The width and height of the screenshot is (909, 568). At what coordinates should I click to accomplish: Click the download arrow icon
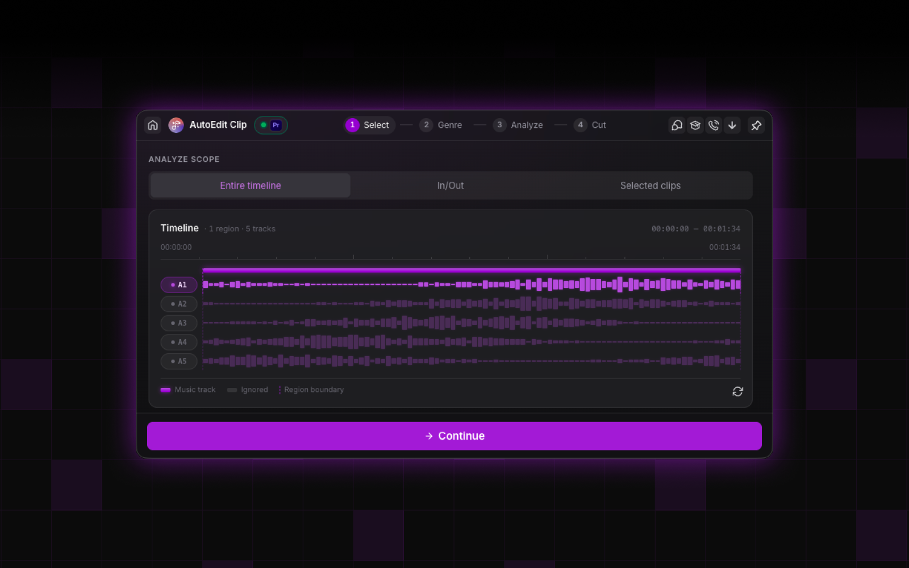coord(732,125)
